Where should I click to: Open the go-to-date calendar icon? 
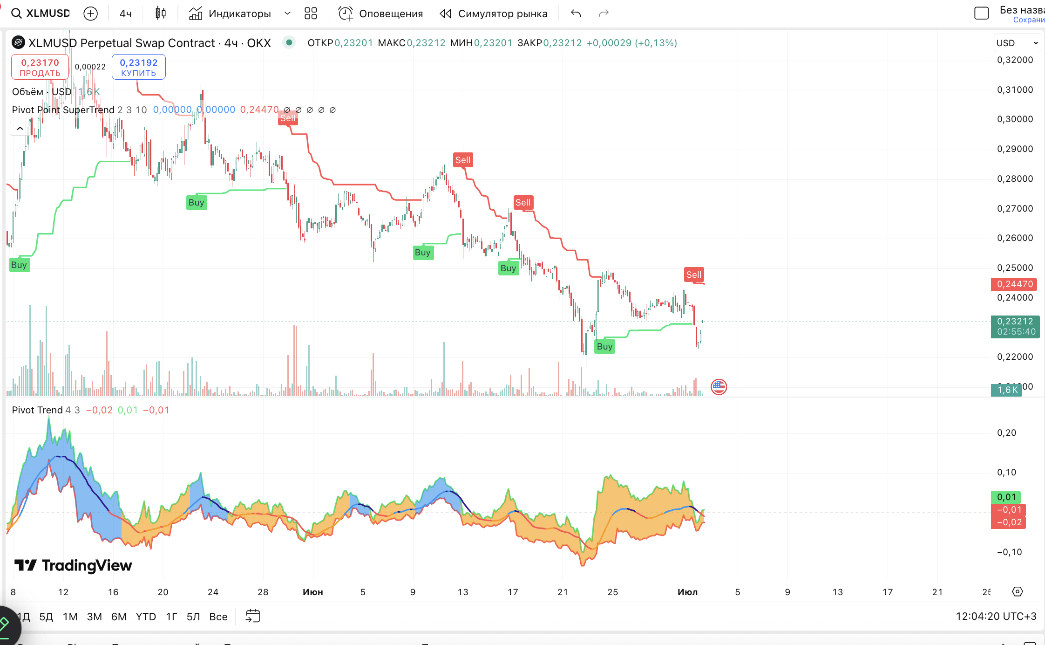tap(252, 616)
